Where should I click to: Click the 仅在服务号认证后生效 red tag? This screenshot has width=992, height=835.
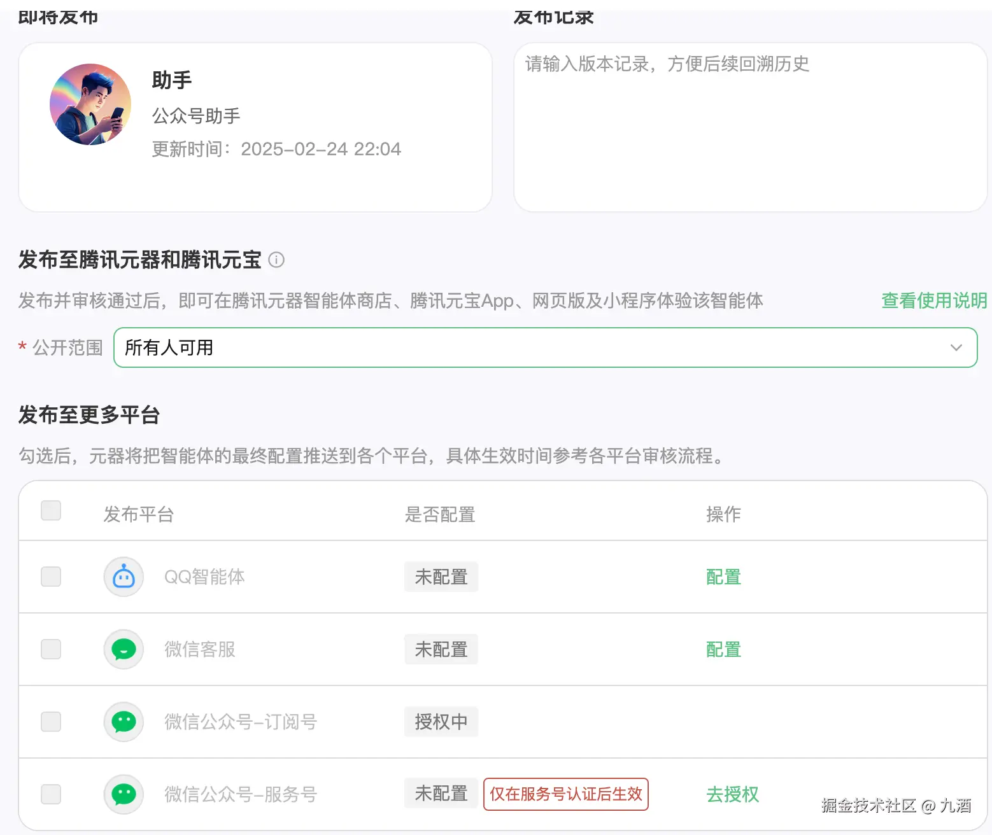[x=566, y=794]
